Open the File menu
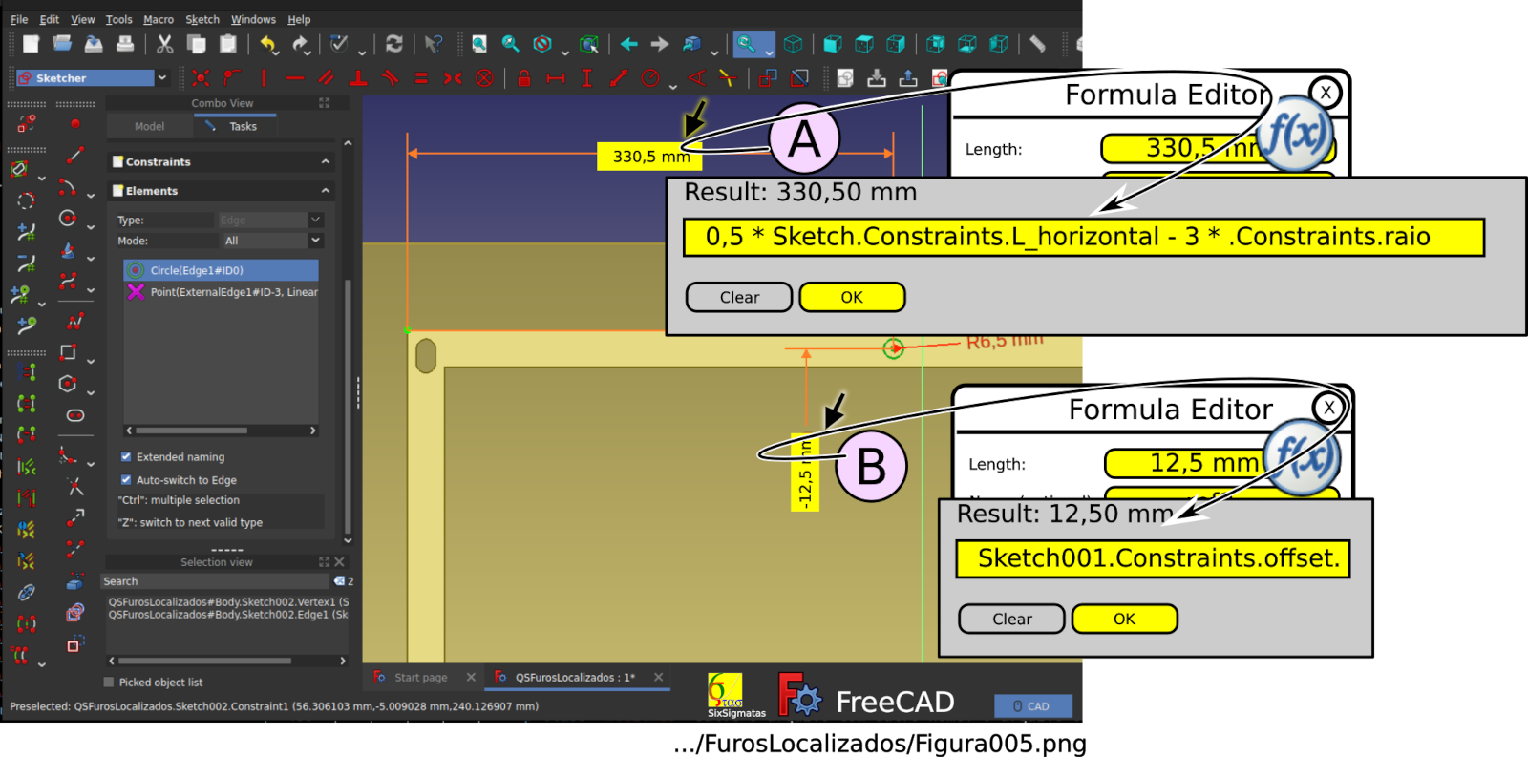Image resolution: width=1528 pixels, height=757 pixels. (19, 19)
